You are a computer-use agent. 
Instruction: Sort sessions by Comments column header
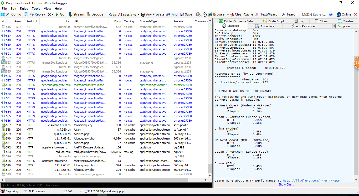(201, 21)
